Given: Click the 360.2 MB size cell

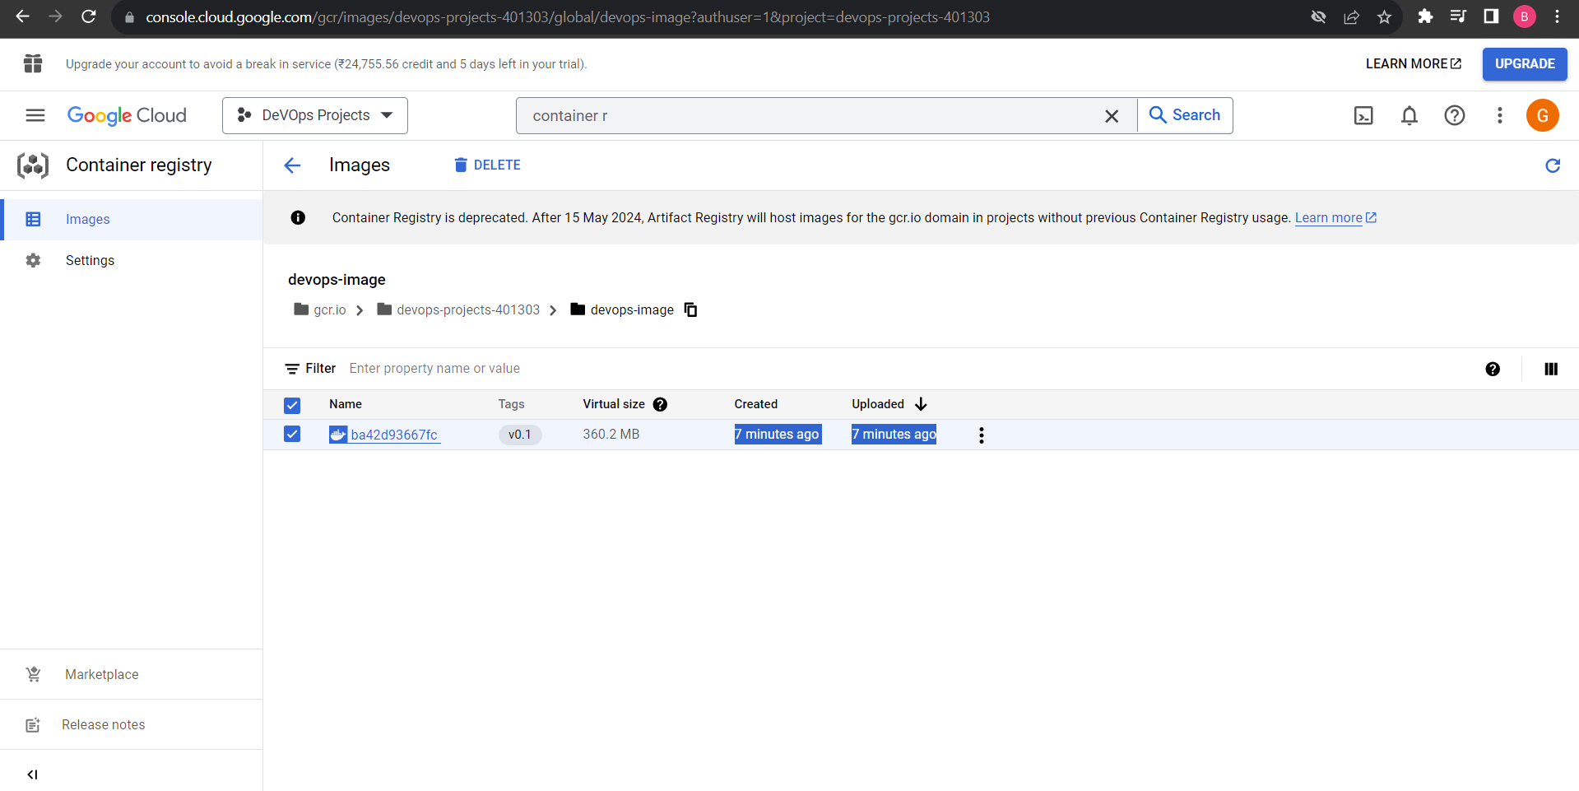Looking at the screenshot, I should tap(611, 434).
